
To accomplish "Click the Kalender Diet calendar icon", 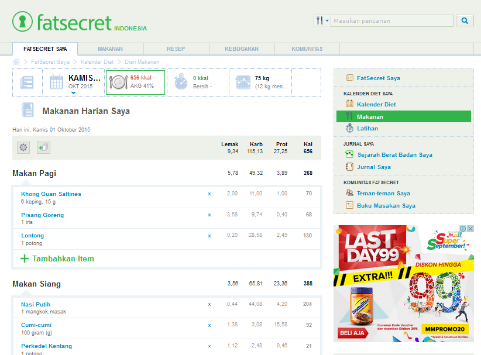I will pos(349,104).
